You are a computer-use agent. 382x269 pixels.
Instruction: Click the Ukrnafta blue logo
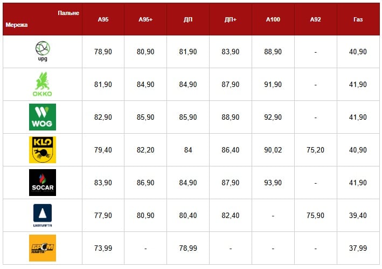[x=43, y=215]
